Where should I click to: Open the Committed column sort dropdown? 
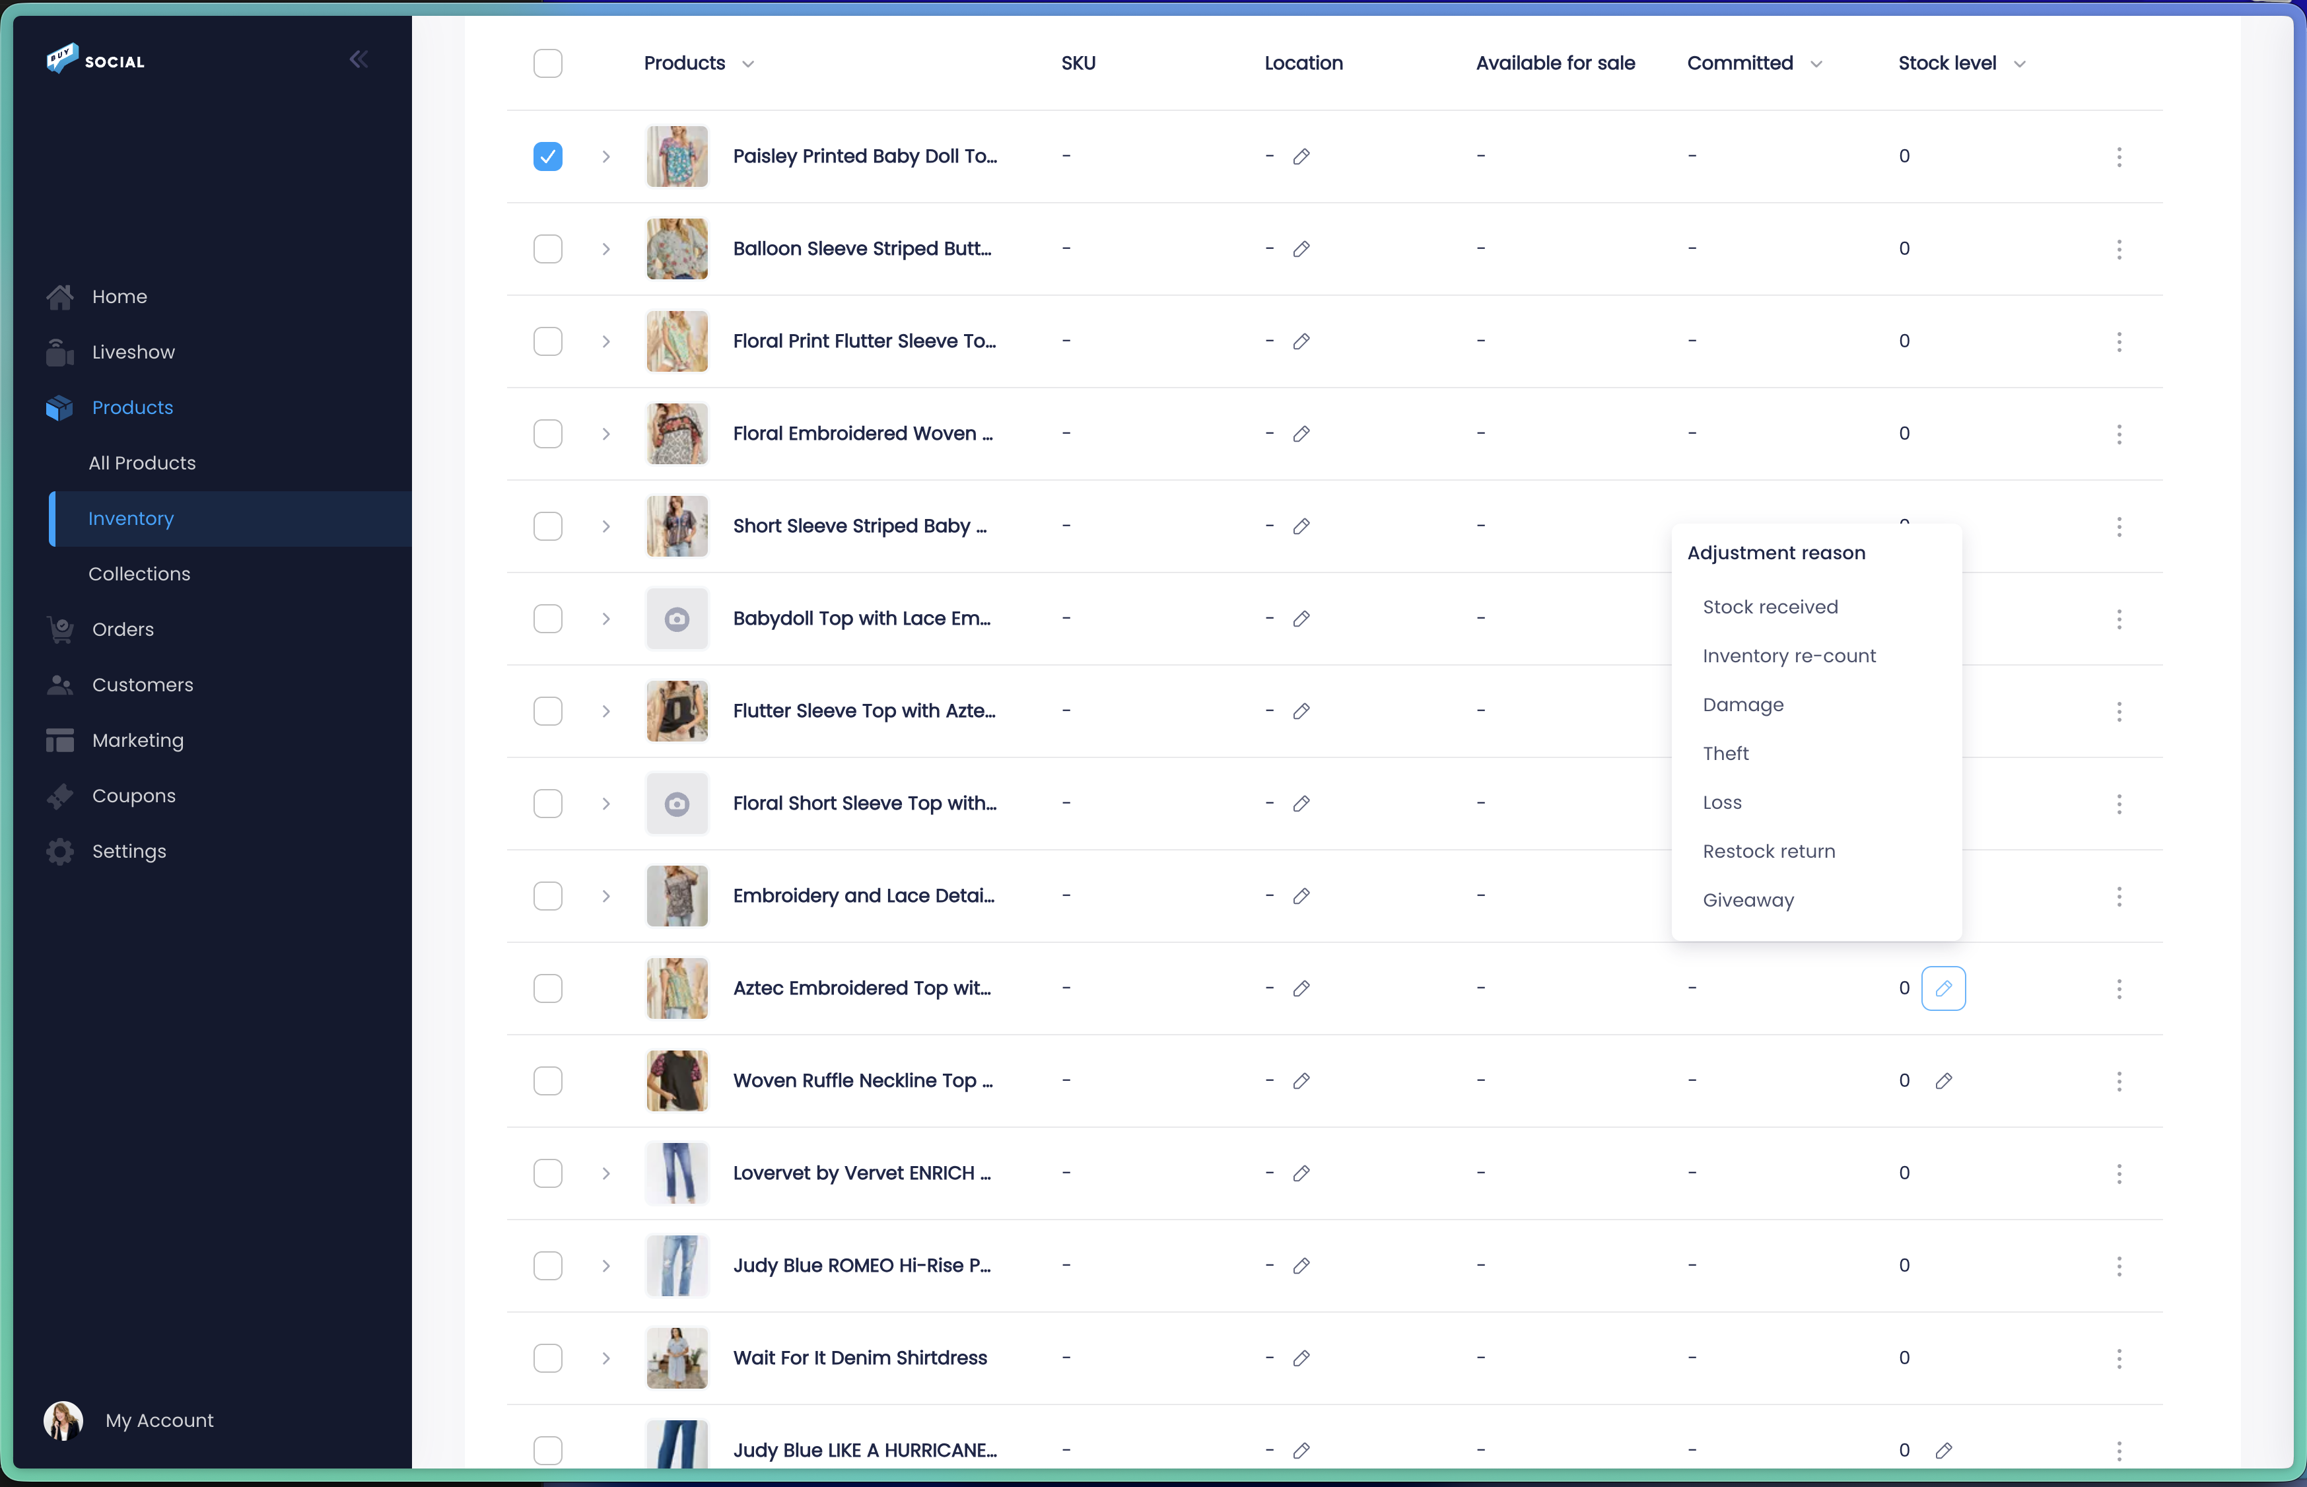[1816, 63]
